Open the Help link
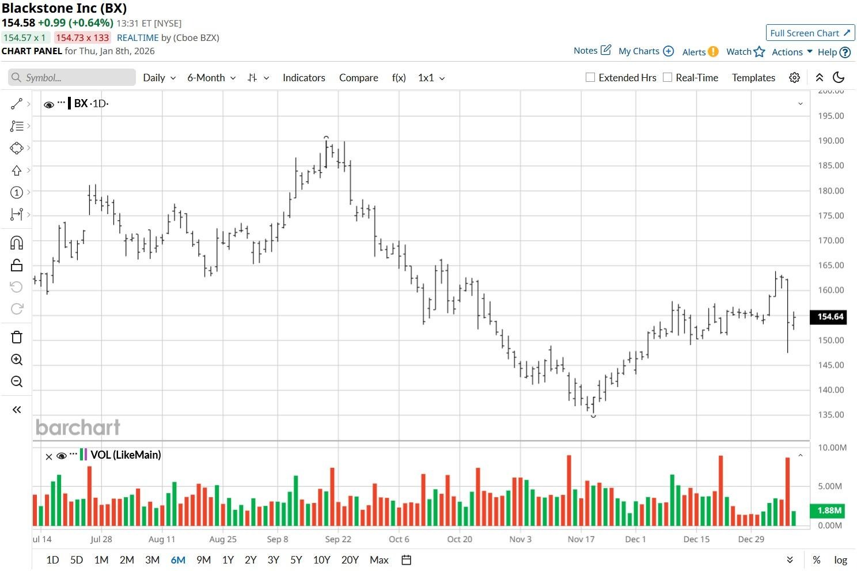The width and height of the screenshot is (857, 571). (828, 52)
